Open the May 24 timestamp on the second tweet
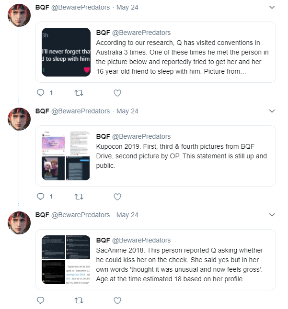The height and width of the screenshot is (309, 288). coord(127,111)
